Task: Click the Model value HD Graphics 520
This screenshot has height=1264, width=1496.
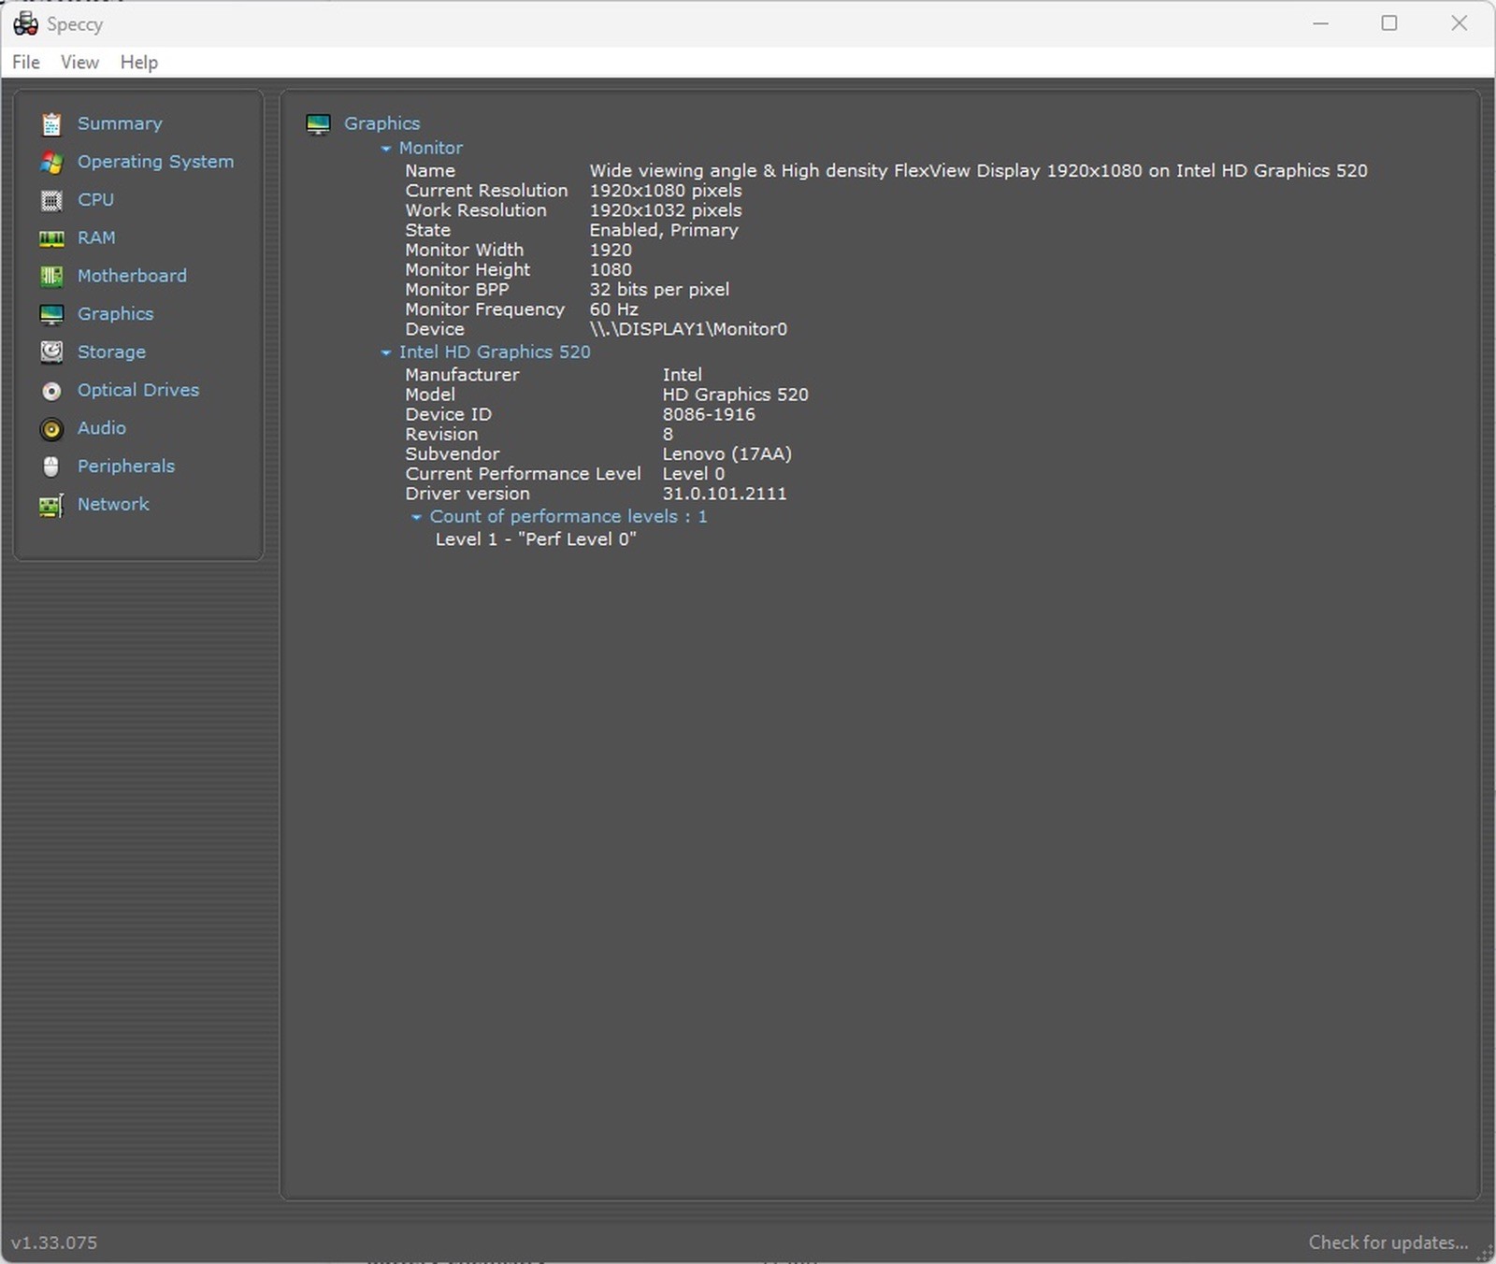Action: pyautogui.click(x=735, y=395)
